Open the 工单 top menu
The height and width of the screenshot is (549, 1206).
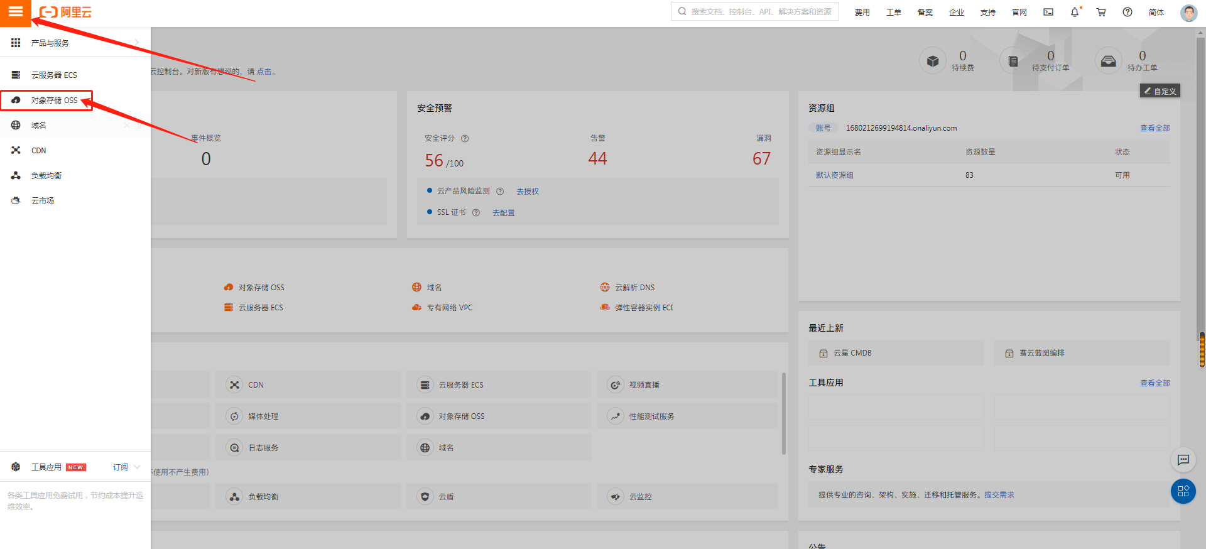point(893,13)
